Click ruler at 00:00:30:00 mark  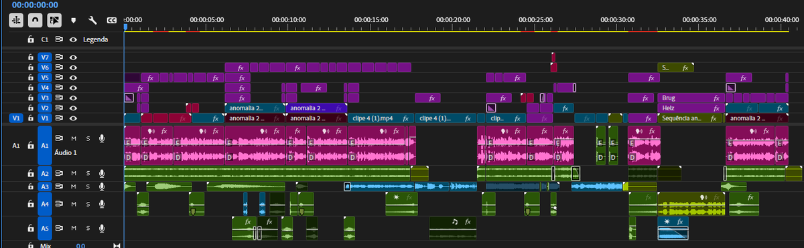(618, 20)
